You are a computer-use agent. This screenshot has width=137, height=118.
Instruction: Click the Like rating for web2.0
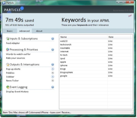coord(110,41)
